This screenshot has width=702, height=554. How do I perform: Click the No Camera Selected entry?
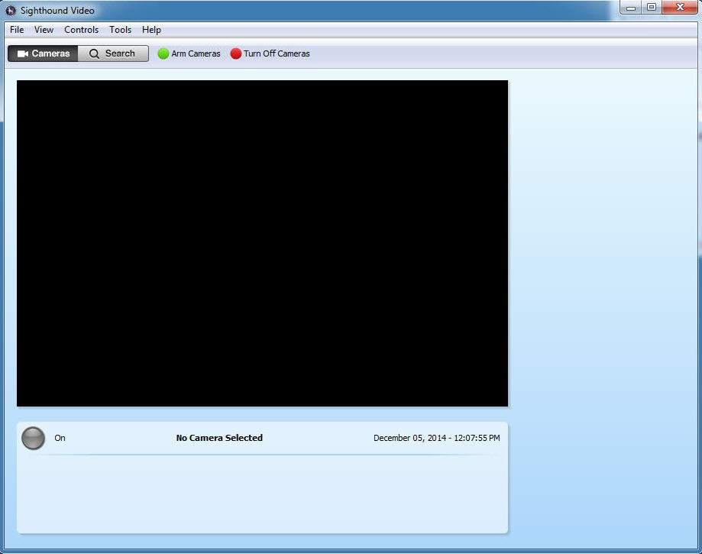[219, 438]
